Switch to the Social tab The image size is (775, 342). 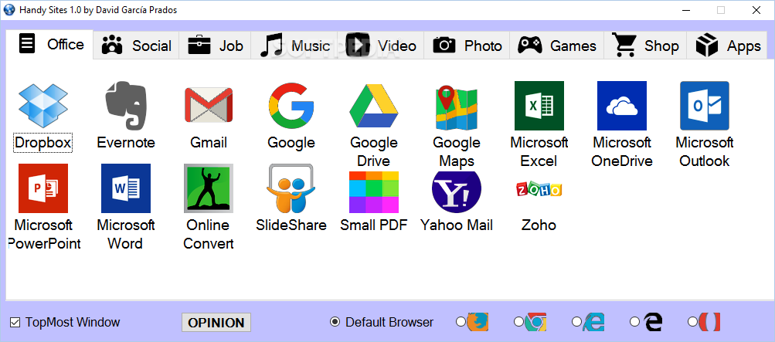(x=136, y=46)
